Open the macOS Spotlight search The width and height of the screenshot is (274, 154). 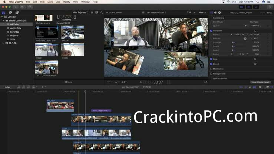coord(258,2)
